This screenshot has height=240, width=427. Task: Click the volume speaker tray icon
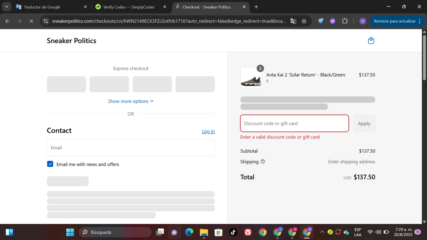[378, 232]
